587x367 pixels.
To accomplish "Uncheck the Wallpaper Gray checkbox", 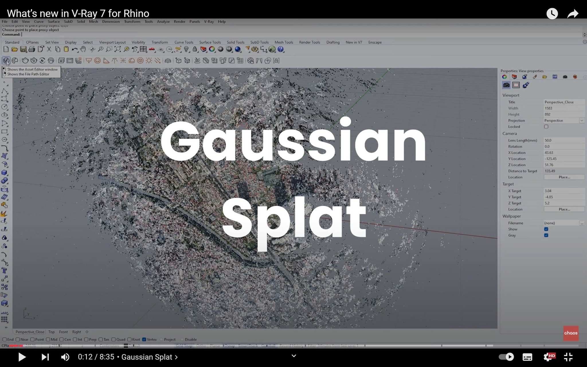I will tap(546, 235).
